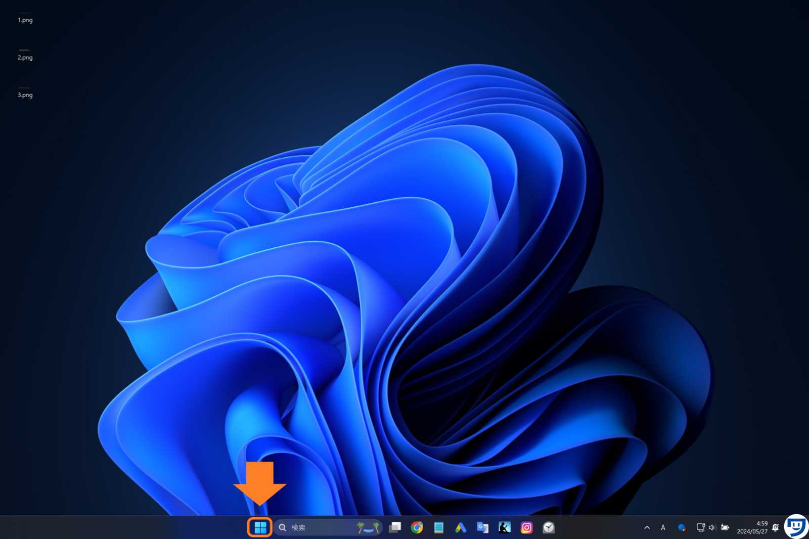Open the Start menu
The width and height of the screenshot is (809, 539).
pyautogui.click(x=260, y=527)
